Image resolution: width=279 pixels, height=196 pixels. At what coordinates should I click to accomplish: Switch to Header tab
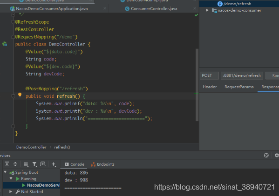(210, 87)
